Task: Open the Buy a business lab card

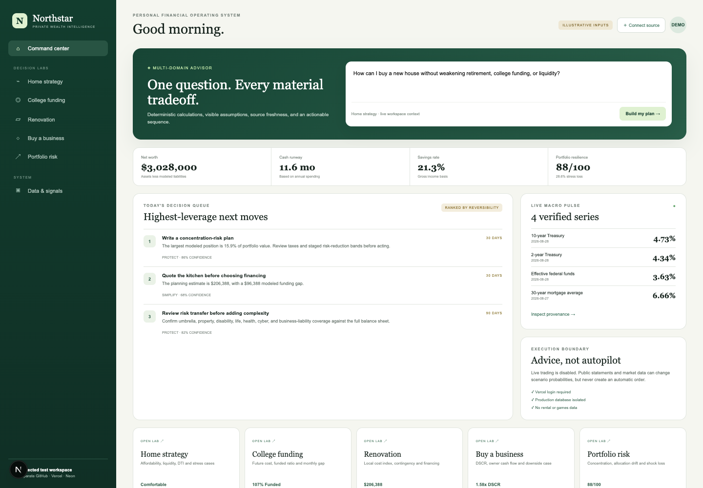Action: (521, 458)
